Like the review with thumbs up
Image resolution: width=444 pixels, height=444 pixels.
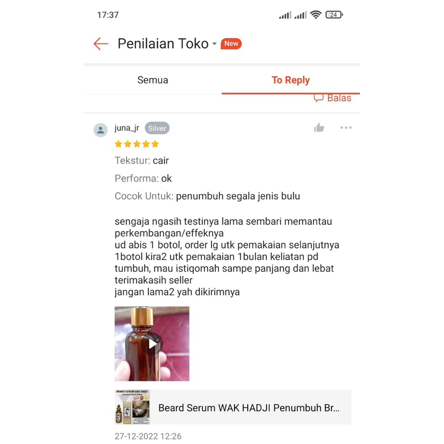(319, 128)
